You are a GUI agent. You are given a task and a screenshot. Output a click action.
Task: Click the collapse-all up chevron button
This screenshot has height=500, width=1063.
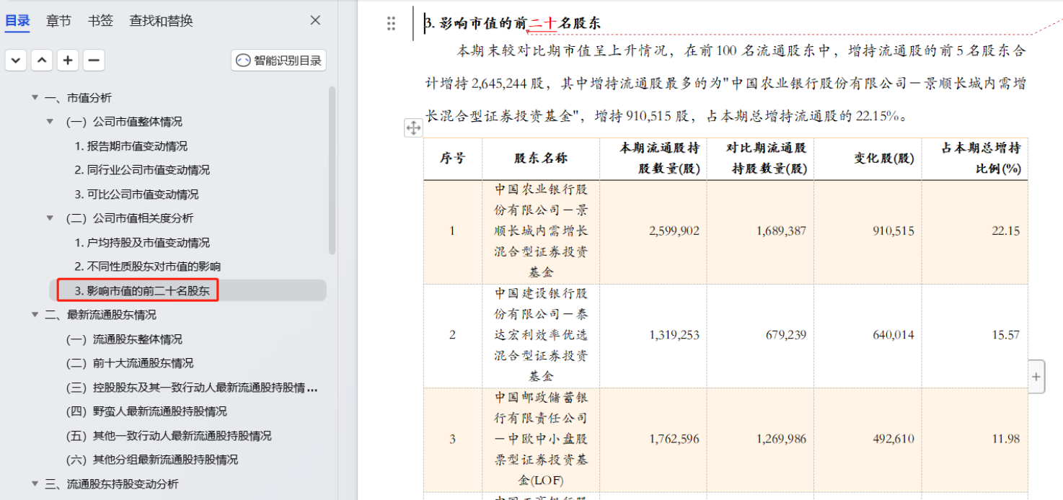(42, 60)
